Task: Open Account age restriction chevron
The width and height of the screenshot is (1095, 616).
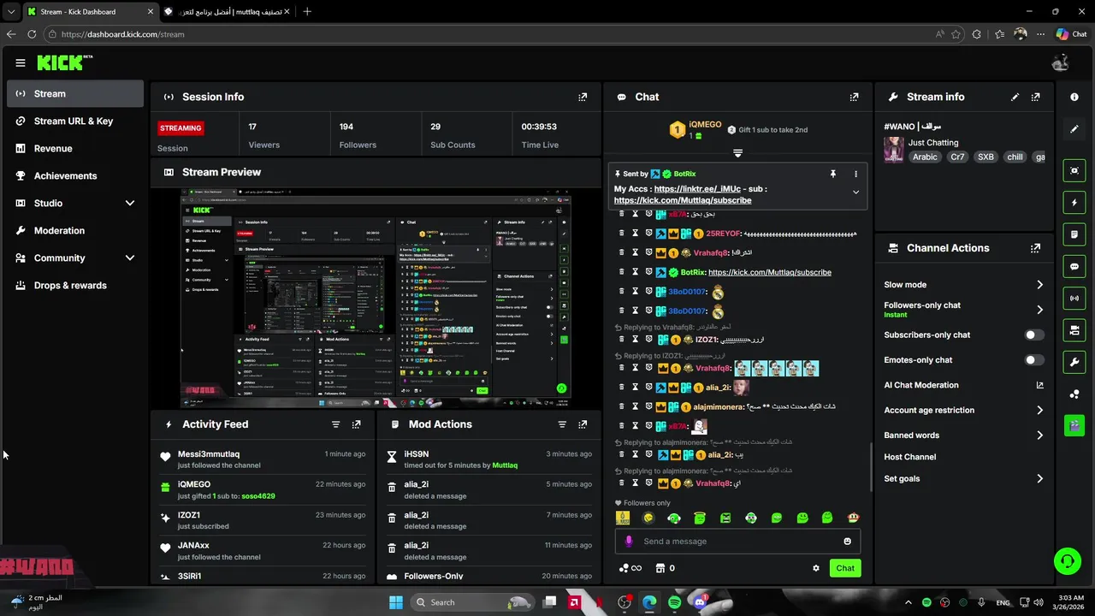Action: tap(1039, 411)
